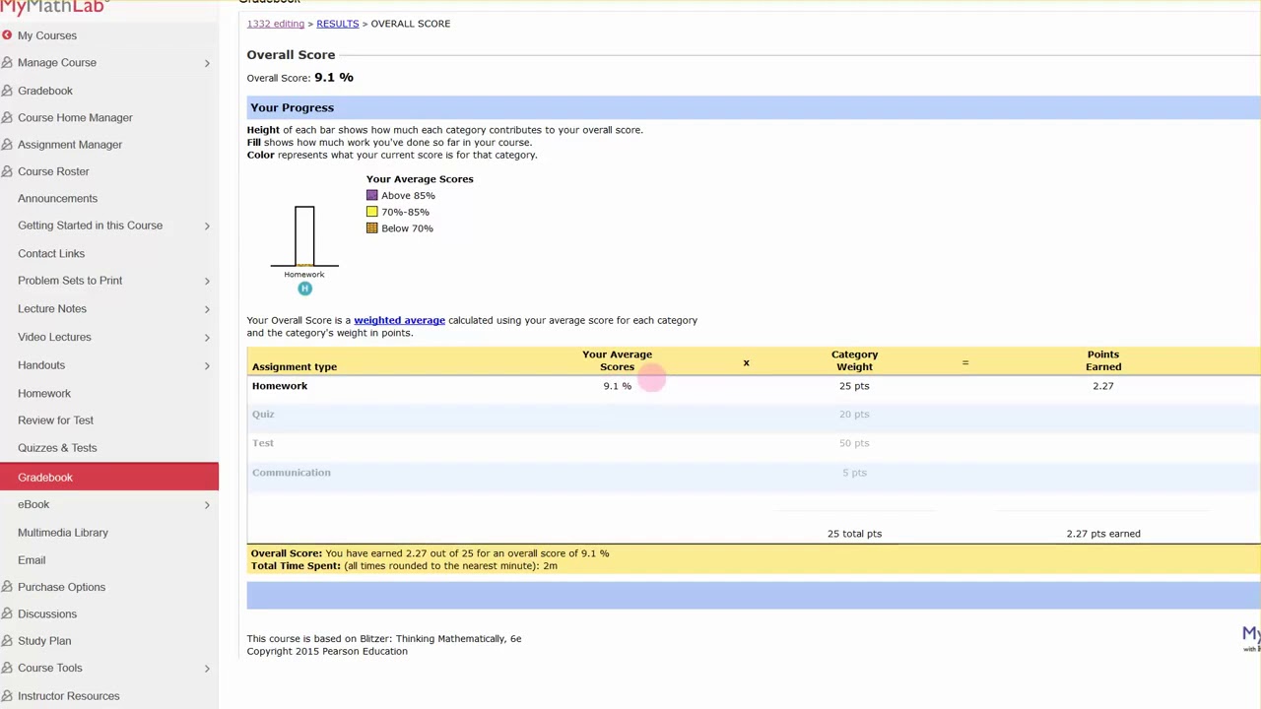The height and width of the screenshot is (709, 1261).
Task: Click the instructor icon beside Course Tools
Action: (x=7, y=668)
